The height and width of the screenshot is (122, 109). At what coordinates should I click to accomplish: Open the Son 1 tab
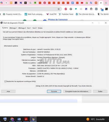coord(29,28)
